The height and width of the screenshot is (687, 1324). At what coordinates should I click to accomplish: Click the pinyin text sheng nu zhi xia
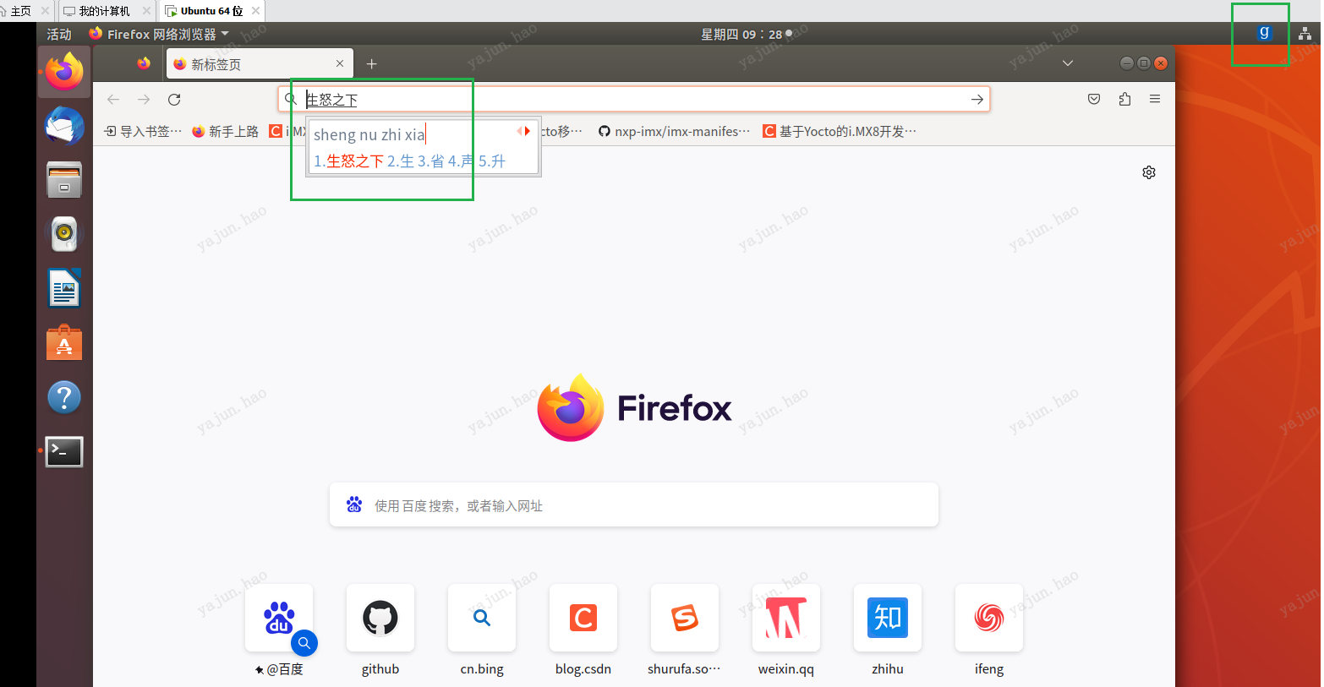(369, 134)
